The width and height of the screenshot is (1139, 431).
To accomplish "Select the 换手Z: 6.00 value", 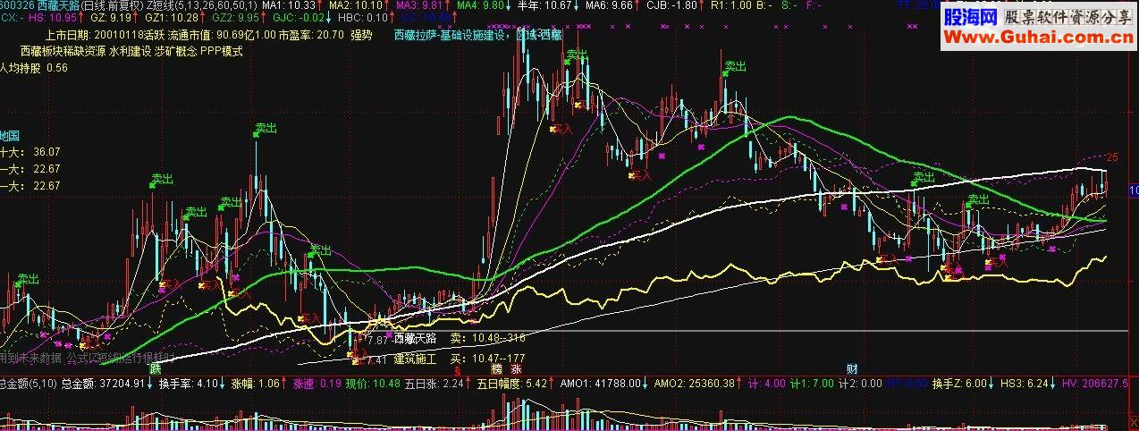I will pos(958,383).
